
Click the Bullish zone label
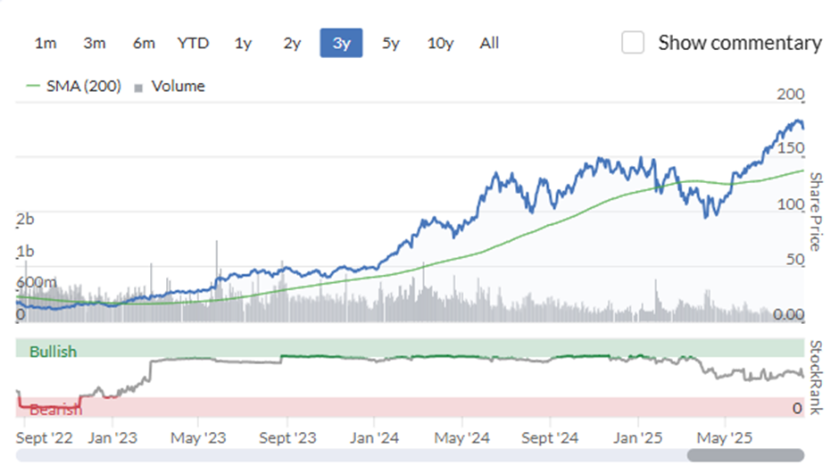point(53,352)
